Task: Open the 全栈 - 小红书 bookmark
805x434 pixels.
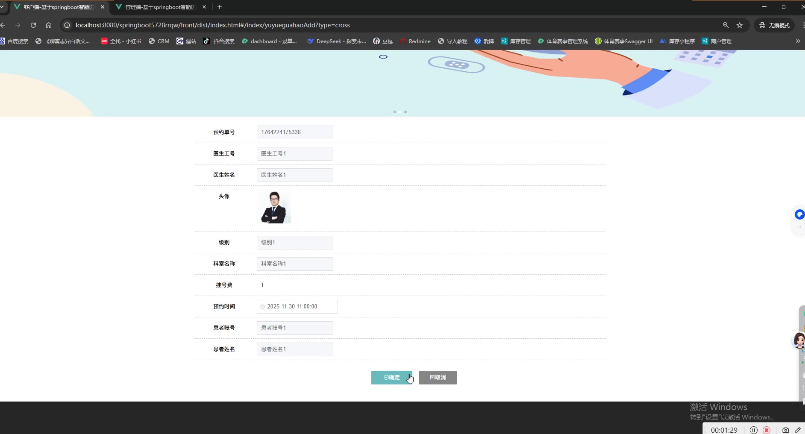Action: [121, 41]
